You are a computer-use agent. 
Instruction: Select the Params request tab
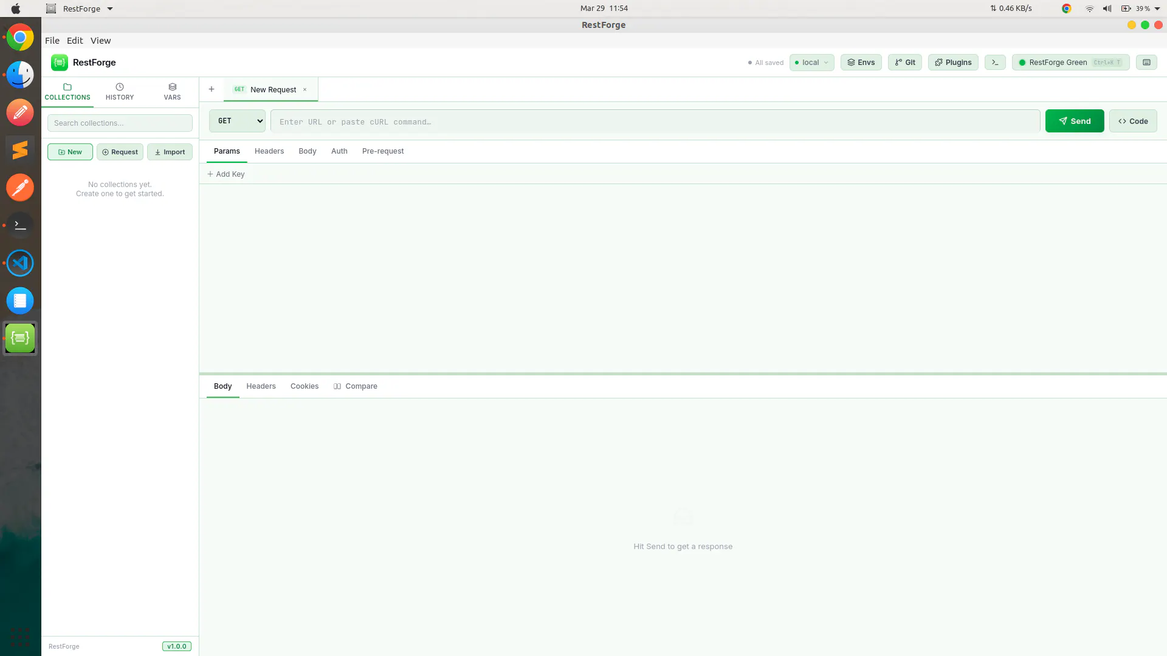click(x=227, y=151)
